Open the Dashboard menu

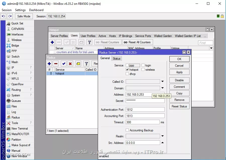point(36,10)
